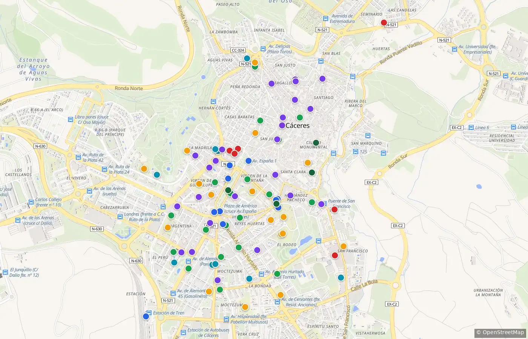This screenshot has width=528, height=339.
Task: Click the bus stop icon labeled 125
Action: click(355, 152)
